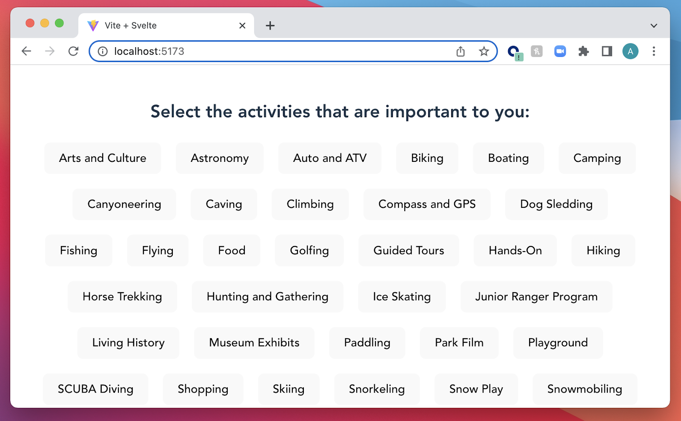This screenshot has height=421, width=681.
Task: Select SCUBA Diving
Action: tap(96, 389)
